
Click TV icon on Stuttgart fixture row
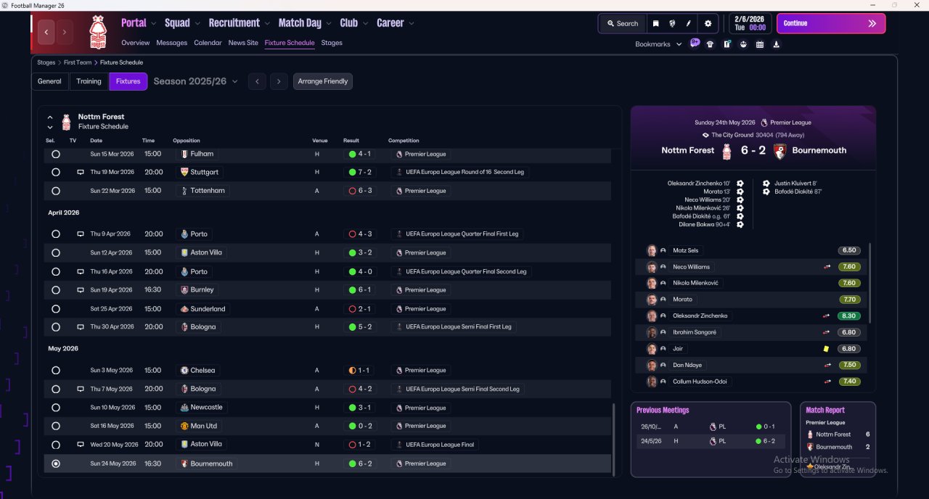pyautogui.click(x=81, y=173)
